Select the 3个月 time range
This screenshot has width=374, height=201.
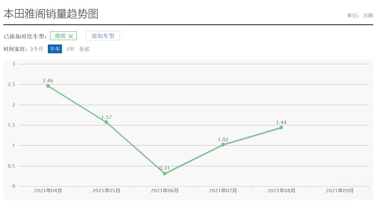tap(37, 49)
